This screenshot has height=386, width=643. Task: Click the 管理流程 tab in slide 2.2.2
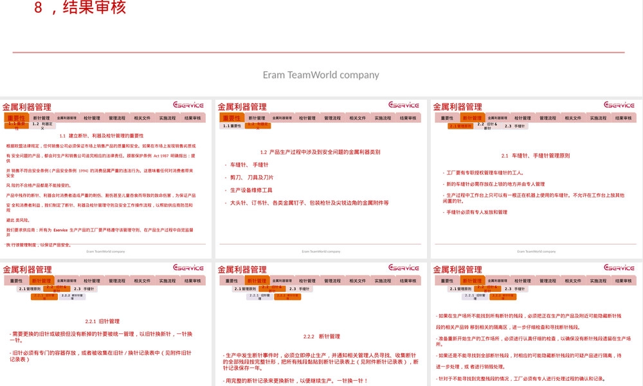[332, 281]
